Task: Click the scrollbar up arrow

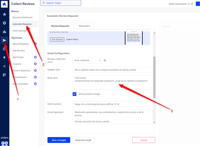Action: 154,33
